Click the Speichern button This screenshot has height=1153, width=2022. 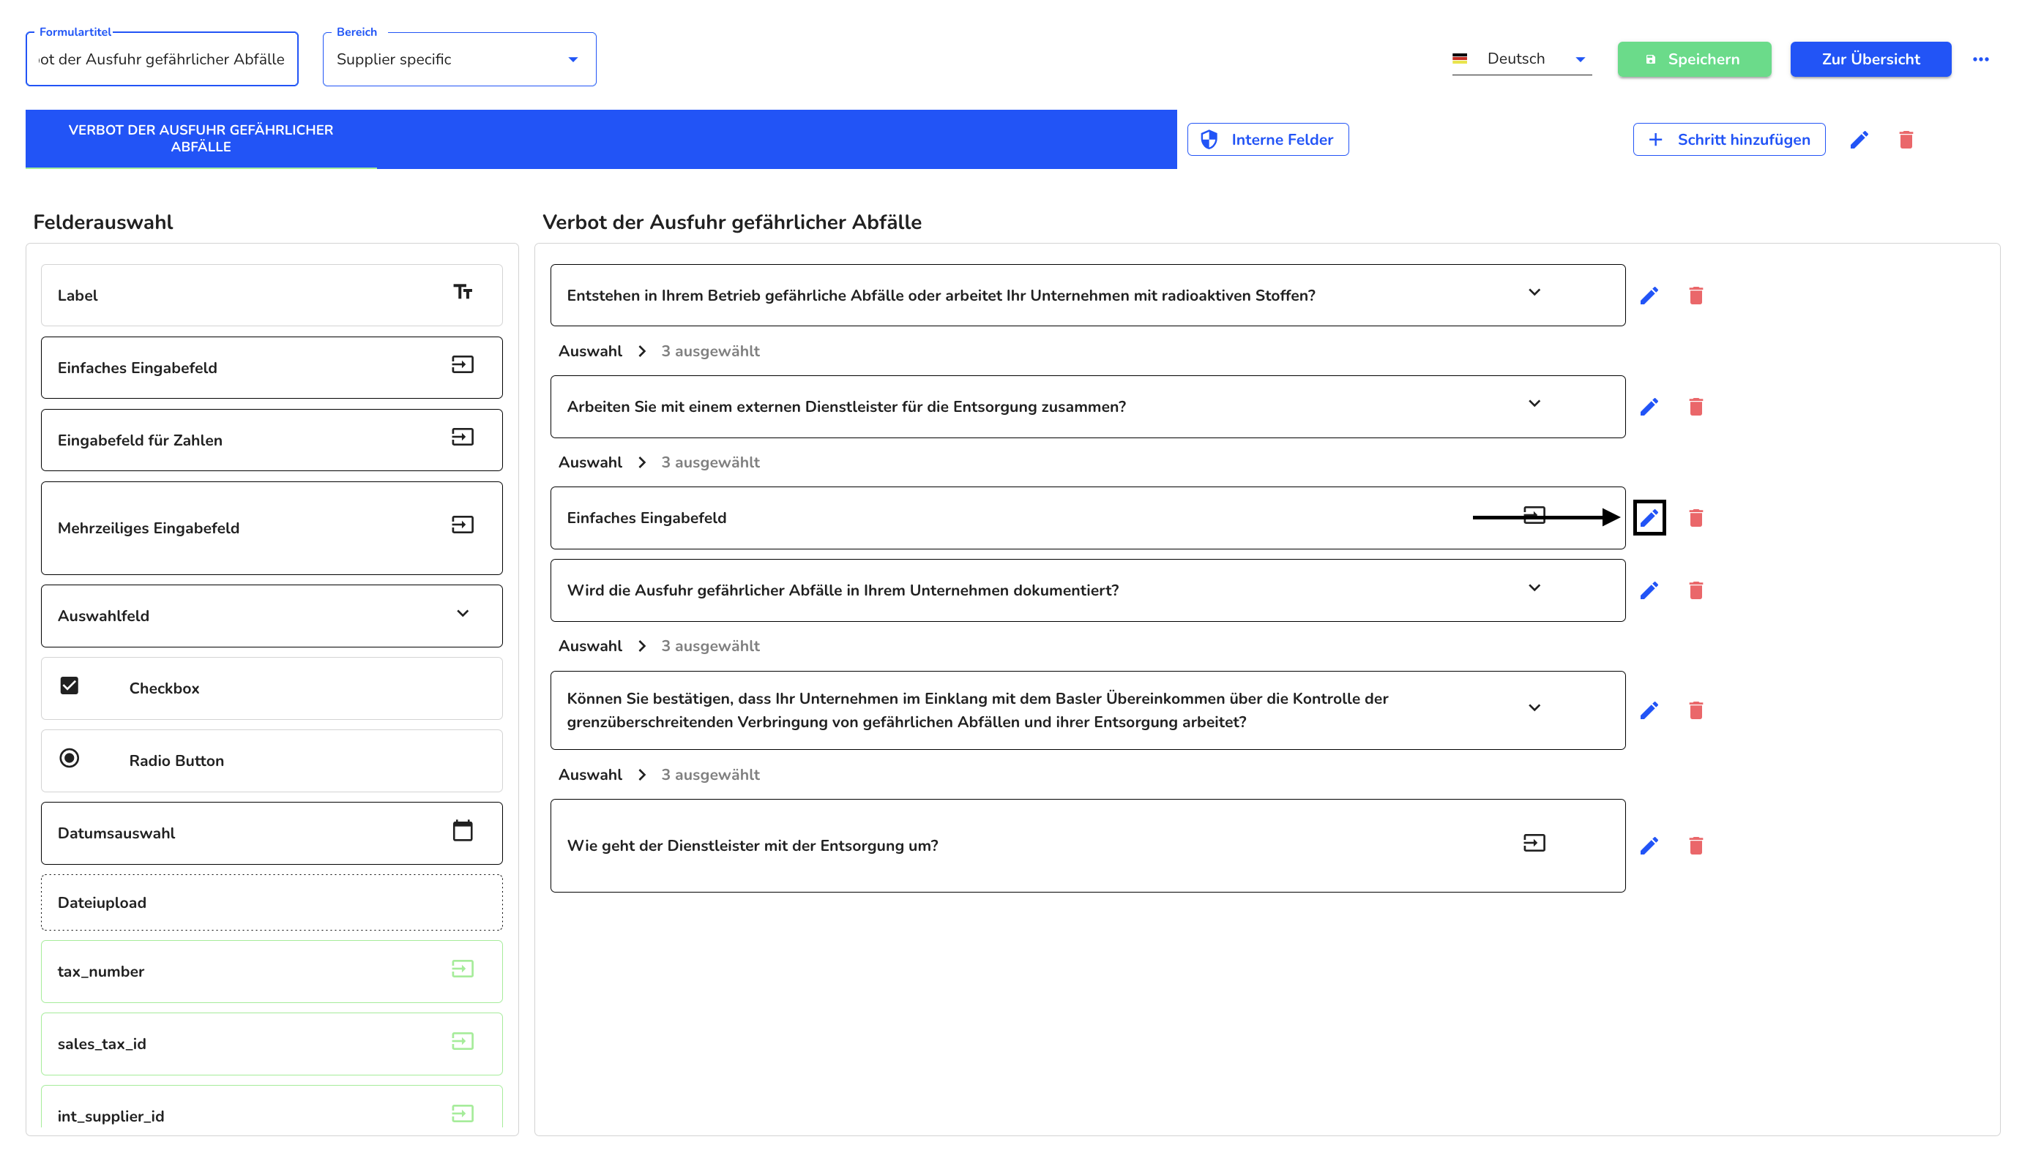point(1694,59)
